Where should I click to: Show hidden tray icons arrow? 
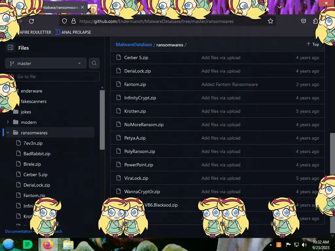point(271,245)
